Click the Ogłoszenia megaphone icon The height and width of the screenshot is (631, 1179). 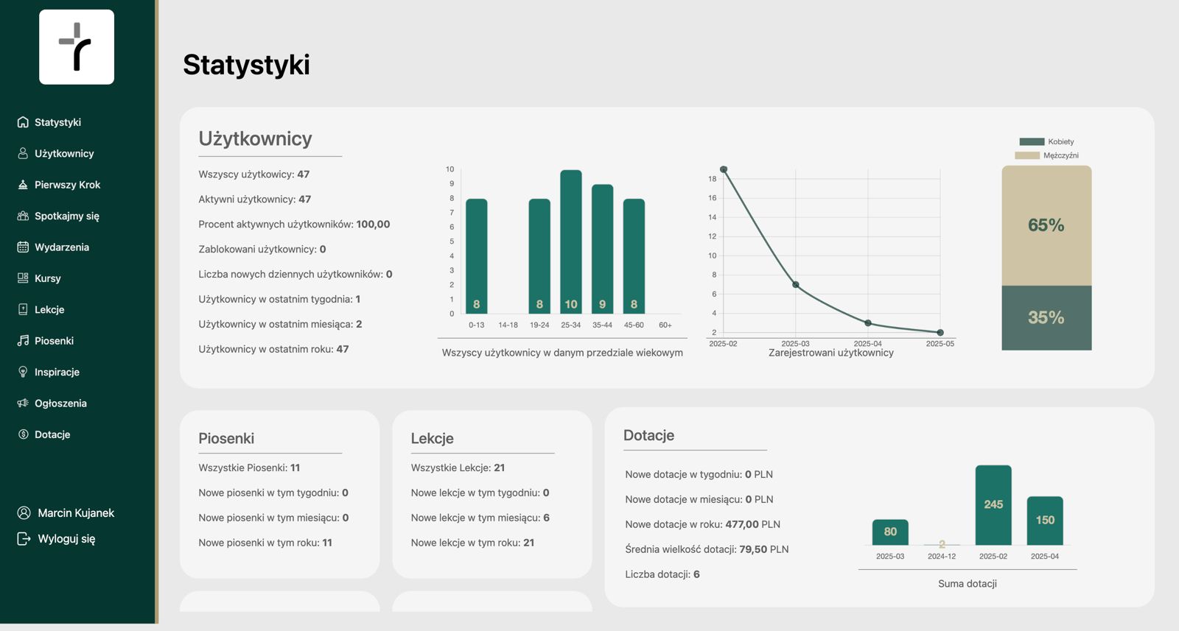pos(23,403)
